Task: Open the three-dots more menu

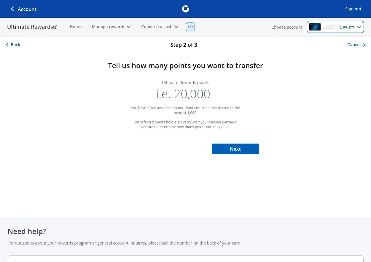Action: [190, 27]
